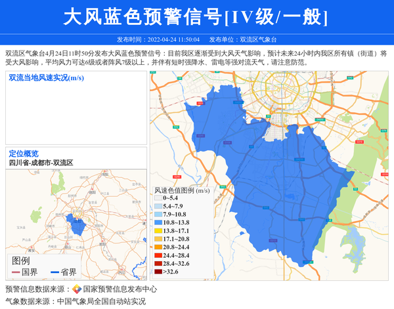The height and width of the screenshot is (309, 394).
Task: Click the 双流当地风速实况 panel heading
Action: pos(46,78)
